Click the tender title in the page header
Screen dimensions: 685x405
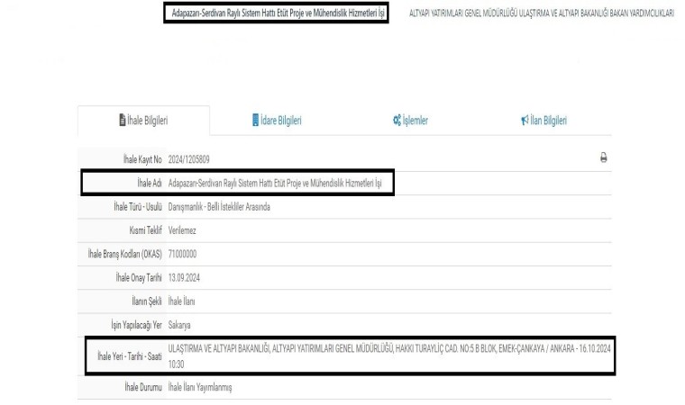pos(279,13)
